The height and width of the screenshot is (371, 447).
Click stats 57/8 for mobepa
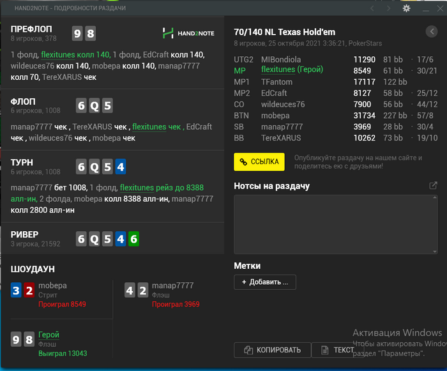click(x=425, y=116)
